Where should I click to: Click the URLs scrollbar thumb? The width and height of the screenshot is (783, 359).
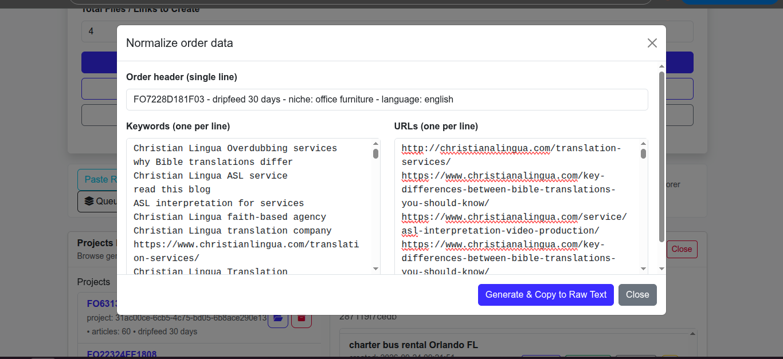click(644, 153)
